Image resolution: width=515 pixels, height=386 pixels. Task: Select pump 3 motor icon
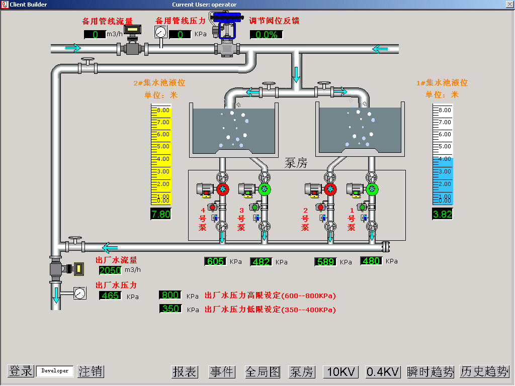247,189
